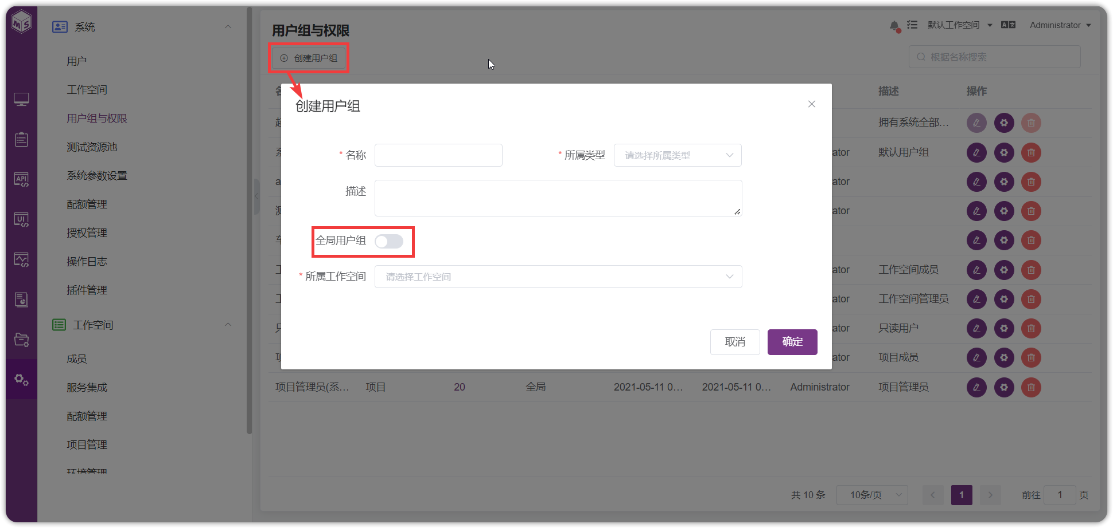Image resolution: width=1113 pixels, height=528 pixels.
Task: Click the 描述 text area
Action: point(558,198)
